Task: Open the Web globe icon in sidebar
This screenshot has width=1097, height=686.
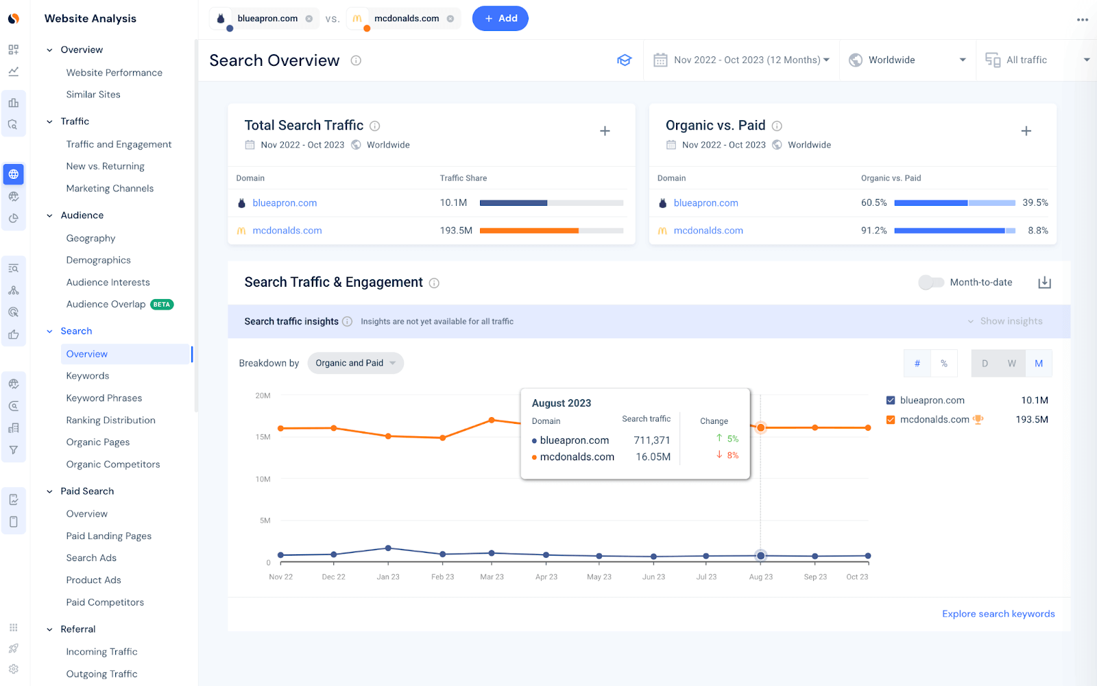Action: tap(14, 174)
